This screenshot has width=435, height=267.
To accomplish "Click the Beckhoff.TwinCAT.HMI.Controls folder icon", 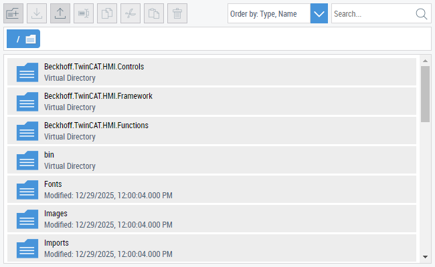I will point(27,72).
